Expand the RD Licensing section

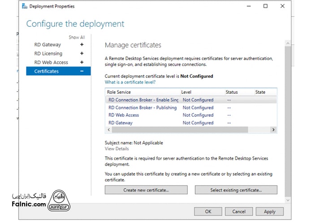click(x=82, y=54)
